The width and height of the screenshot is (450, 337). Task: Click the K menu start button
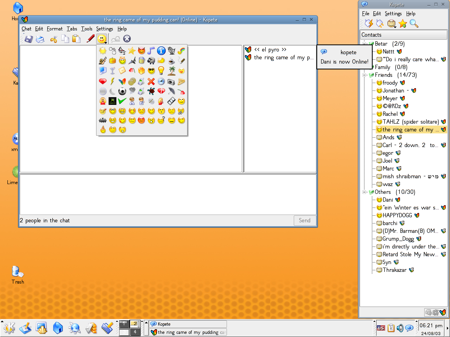coord(9,328)
